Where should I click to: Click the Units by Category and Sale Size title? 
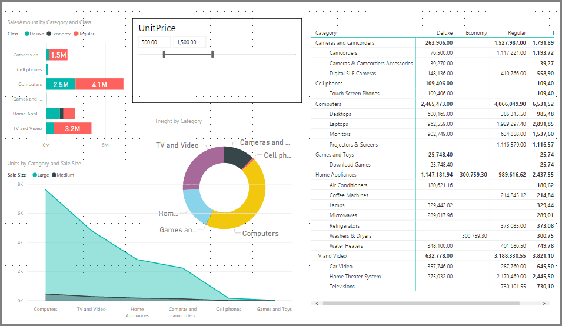click(x=44, y=164)
